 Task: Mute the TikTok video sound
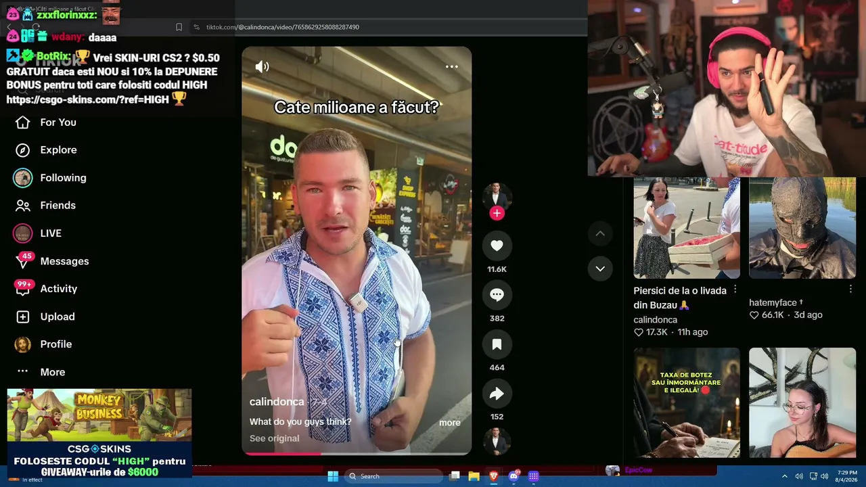(x=262, y=66)
